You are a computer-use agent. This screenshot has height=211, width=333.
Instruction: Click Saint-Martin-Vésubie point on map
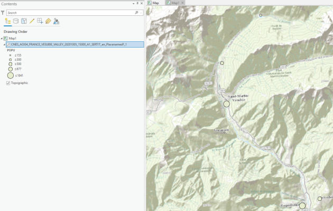pos(227,104)
